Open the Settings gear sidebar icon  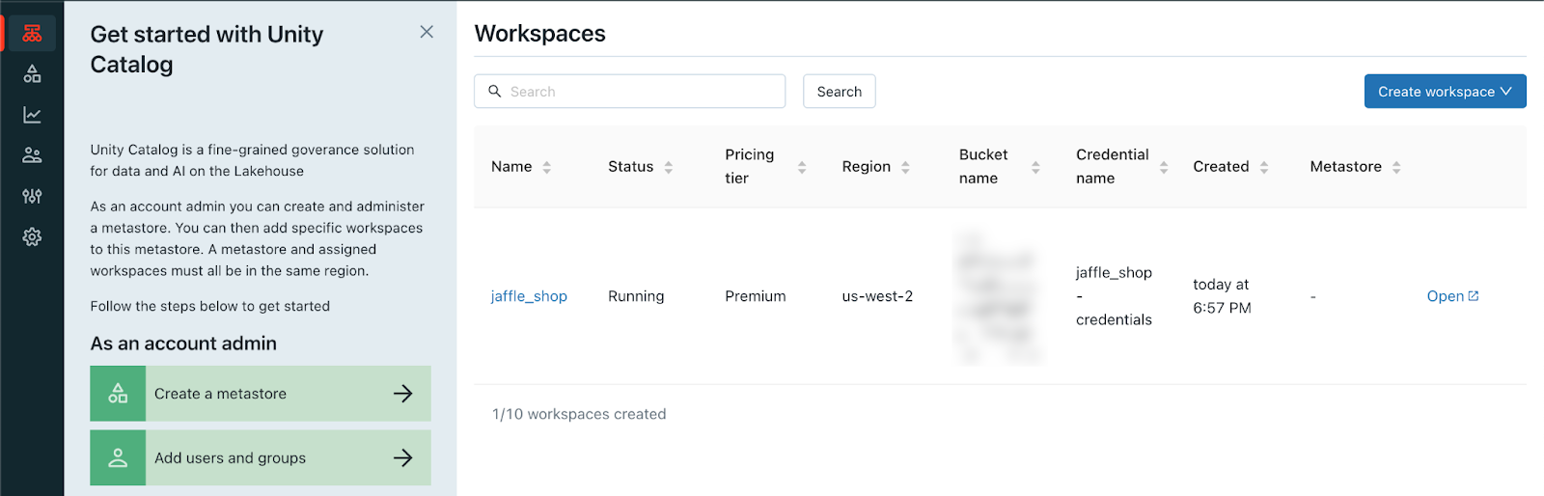click(32, 236)
